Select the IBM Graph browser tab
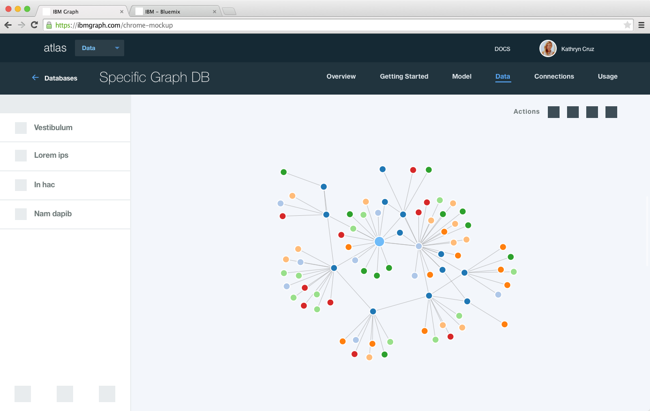650x411 pixels. point(82,11)
